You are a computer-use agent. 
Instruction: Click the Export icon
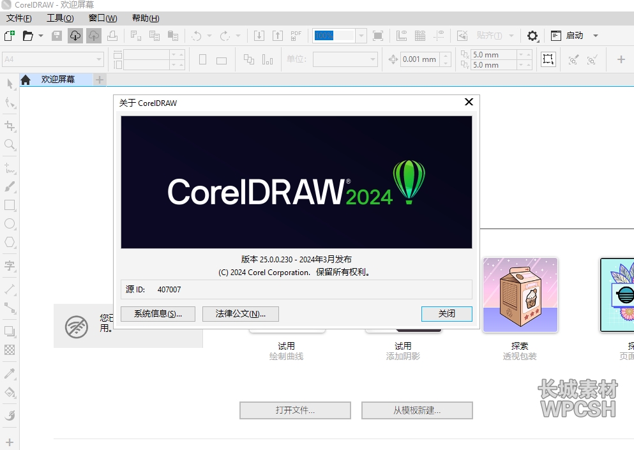click(277, 36)
